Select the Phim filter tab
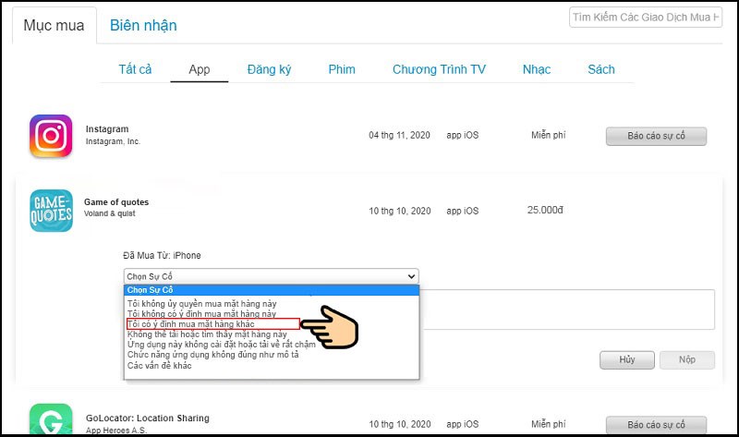 point(342,70)
